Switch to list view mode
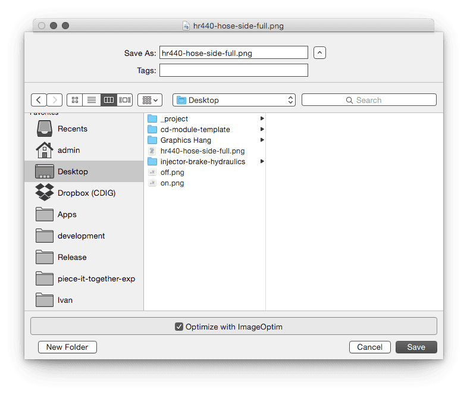467x395 pixels. (92, 100)
